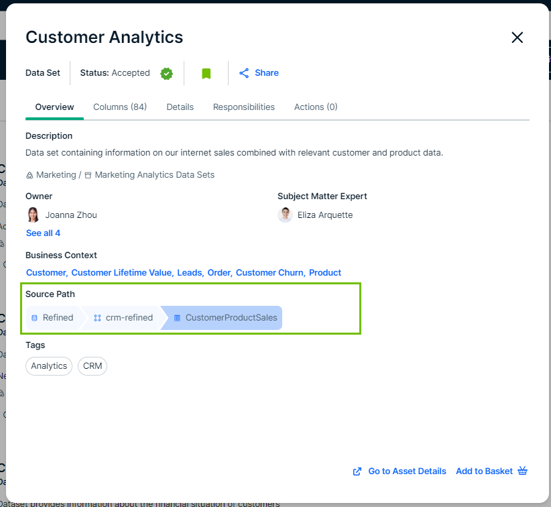This screenshot has height=507, width=551.
Task: Expand owners with See all 4
Action: pos(43,233)
